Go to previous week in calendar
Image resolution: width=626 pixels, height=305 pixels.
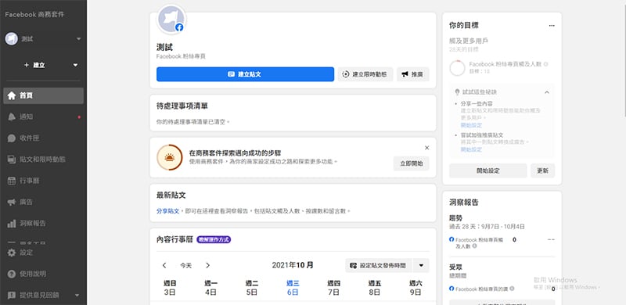pyautogui.click(x=164, y=265)
